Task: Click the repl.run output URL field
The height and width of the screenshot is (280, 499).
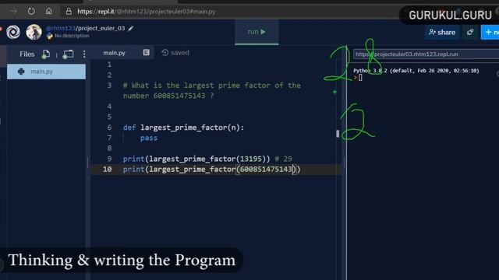Action: click(x=426, y=54)
